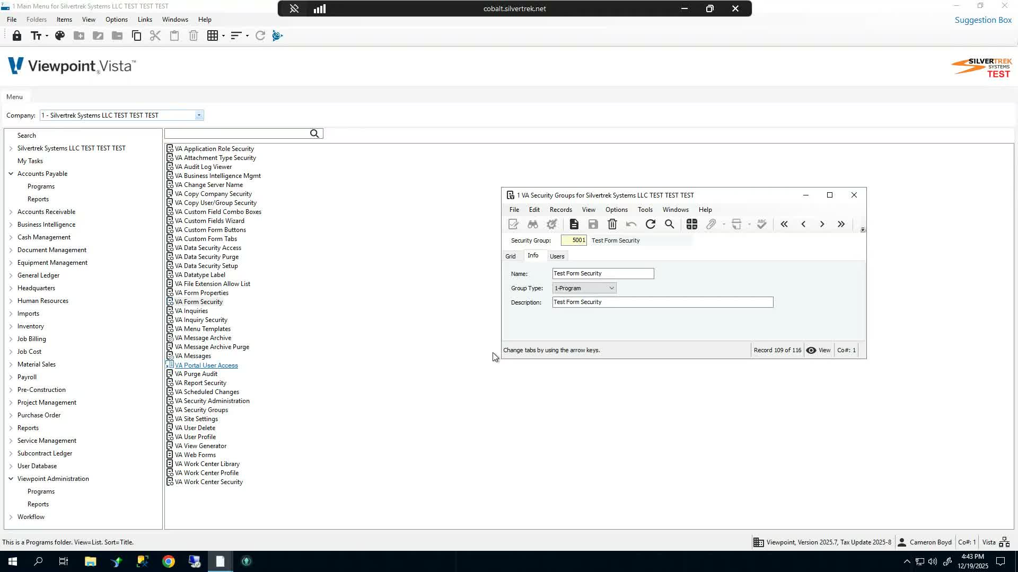Click the blue Viewpoint launch icon
Screen dimensions: 1018x572
pos(278,36)
